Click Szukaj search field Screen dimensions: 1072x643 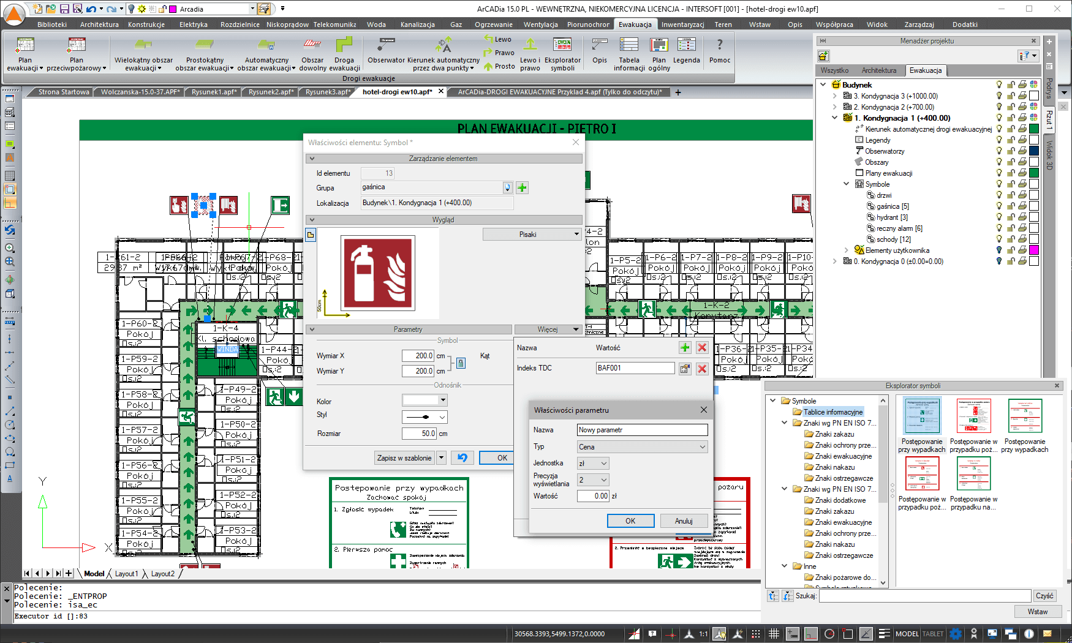[x=925, y=596]
